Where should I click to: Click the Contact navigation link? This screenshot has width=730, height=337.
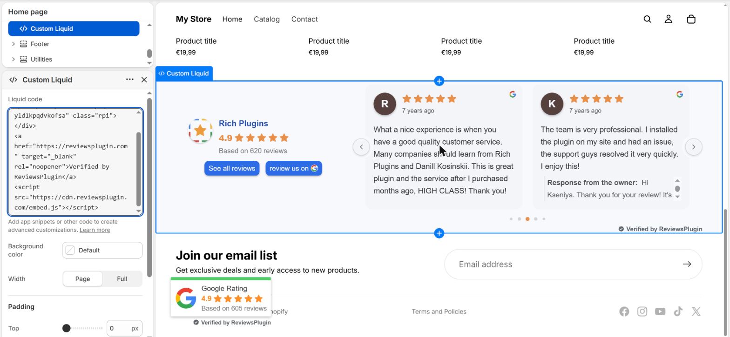(304, 19)
